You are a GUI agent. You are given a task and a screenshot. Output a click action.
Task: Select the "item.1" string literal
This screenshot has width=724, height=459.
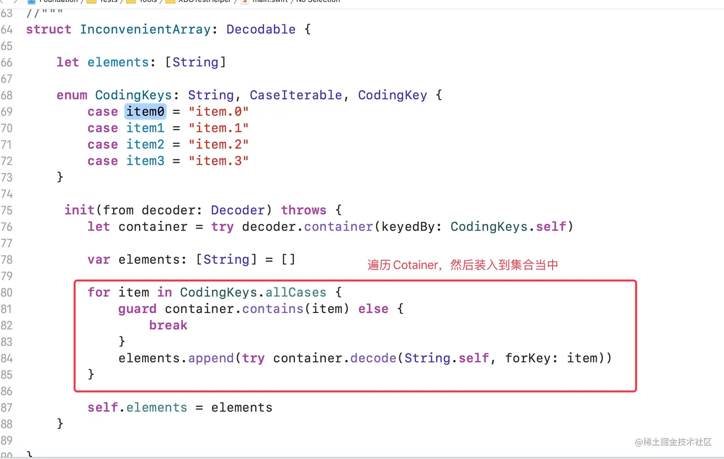pos(219,128)
